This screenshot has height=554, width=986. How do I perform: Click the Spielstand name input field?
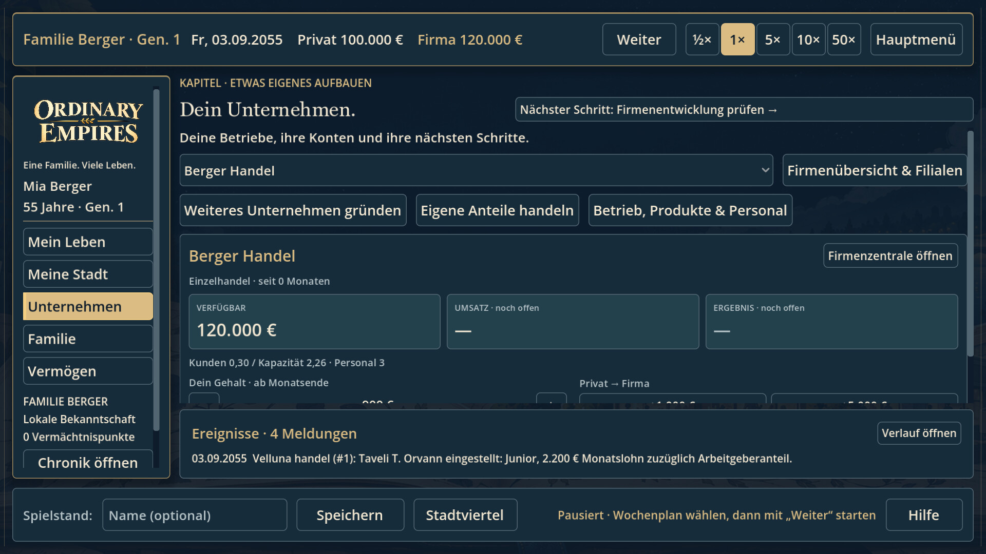[x=195, y=515]
